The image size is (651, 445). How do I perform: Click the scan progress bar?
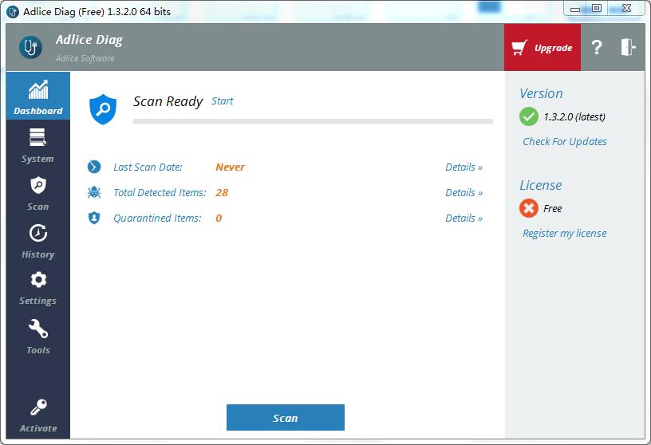313,121
